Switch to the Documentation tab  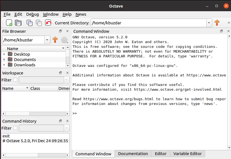(x=133, y=154)
